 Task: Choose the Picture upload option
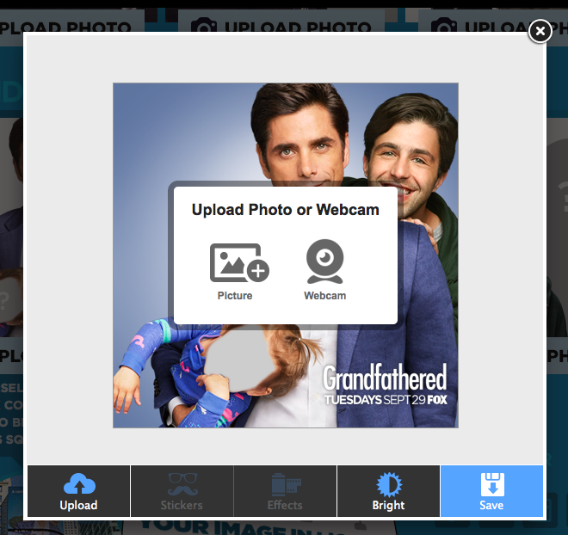(x=239, y=272)
